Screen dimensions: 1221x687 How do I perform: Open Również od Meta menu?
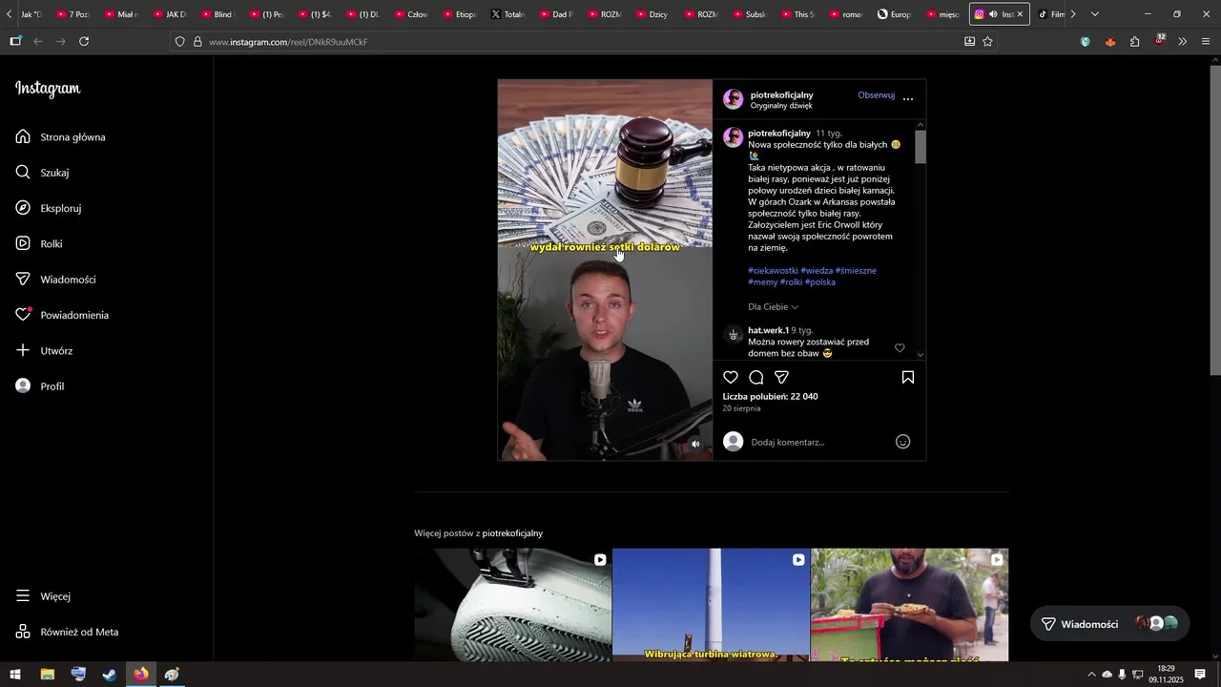click(x=79, y=632)
